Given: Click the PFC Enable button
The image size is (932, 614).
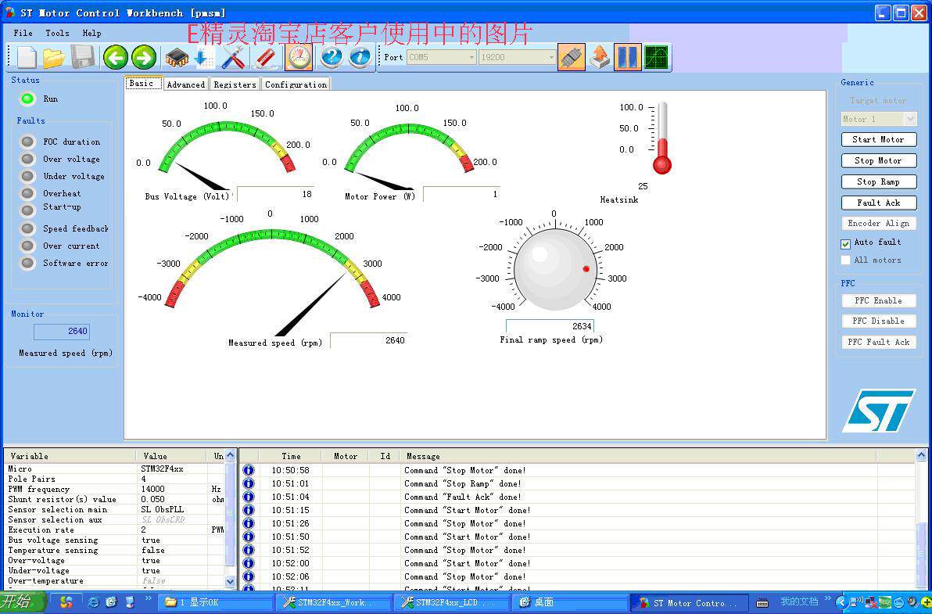Looking at the screenshot, I should [879, 301].
